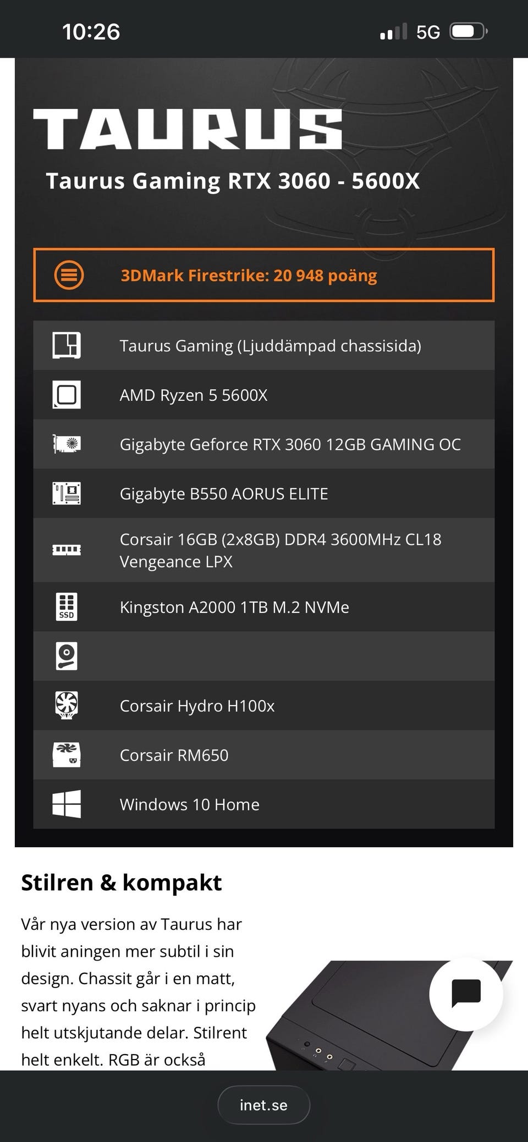Image resolution: width=528 pixels, height=1142 pixels.
Task: Click the power supply icon
Action: click(67, 755)
